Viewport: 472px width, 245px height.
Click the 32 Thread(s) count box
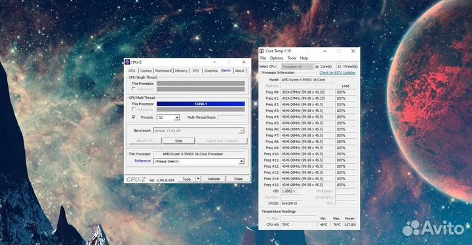tap(340, 67)
